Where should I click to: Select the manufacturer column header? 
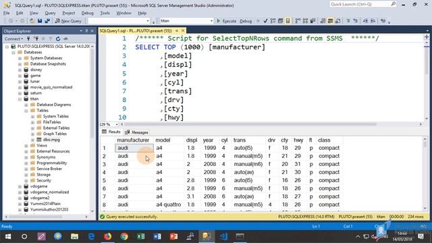[134, 140]
